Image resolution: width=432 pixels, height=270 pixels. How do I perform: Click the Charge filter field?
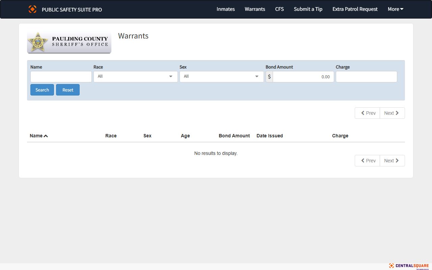(367, 77)
